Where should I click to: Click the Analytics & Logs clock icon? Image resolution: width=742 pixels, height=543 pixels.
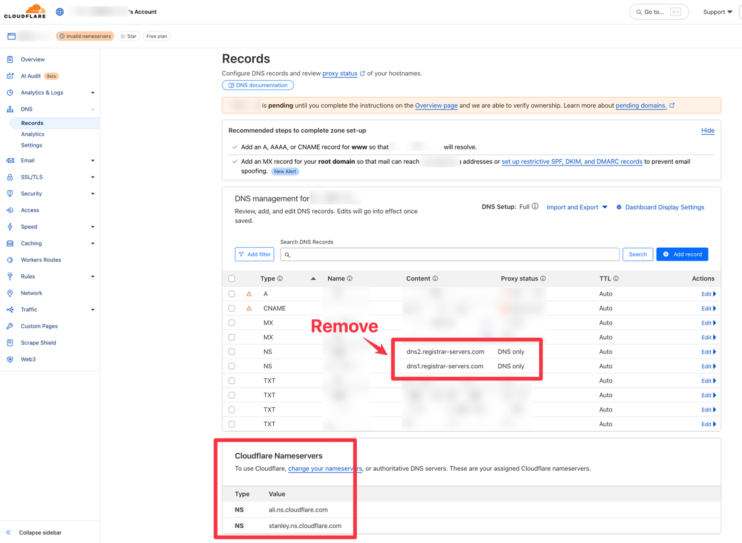[x=10, y=93]
